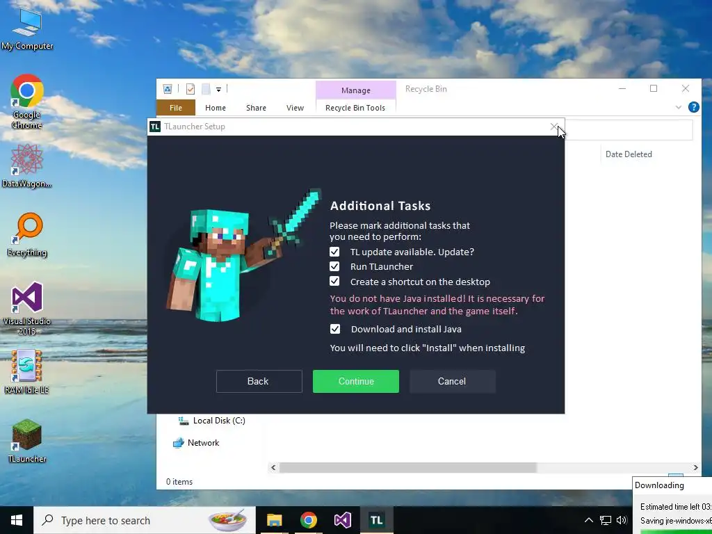The width and height of the screenshot is (712, 534).
Task: Open the Share ribbon tab
Action: click(x=256, y=108)
